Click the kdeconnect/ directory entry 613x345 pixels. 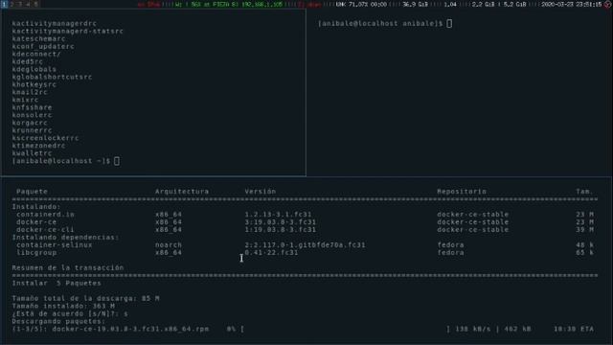(36, 54)
